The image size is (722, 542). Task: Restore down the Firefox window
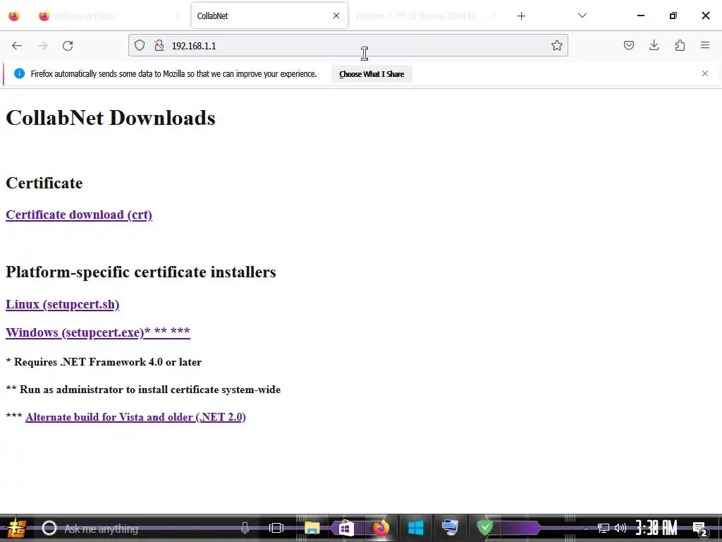pyautogui.click(x=673, y=16)
